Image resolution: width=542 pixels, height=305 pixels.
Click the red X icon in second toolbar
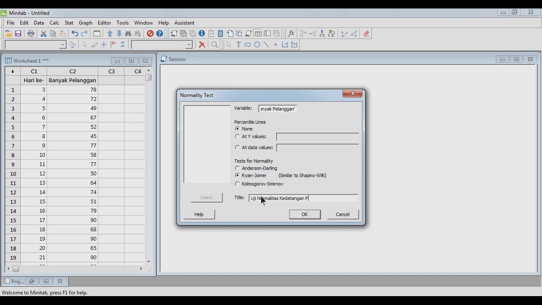click(x=202, y=44)
